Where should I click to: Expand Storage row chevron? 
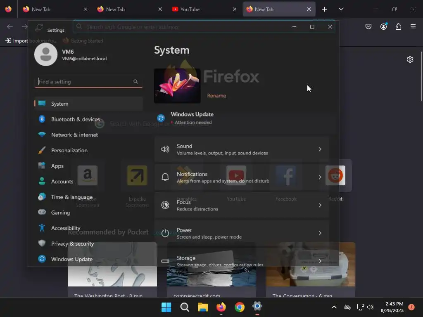tap(320, 261)
